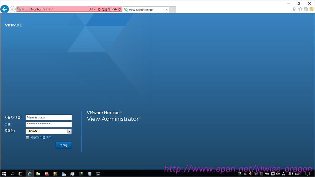Viewport: 315px width, 177px height.
Task: Click the site icon in address bar
Action: click(x=19, y=9)
